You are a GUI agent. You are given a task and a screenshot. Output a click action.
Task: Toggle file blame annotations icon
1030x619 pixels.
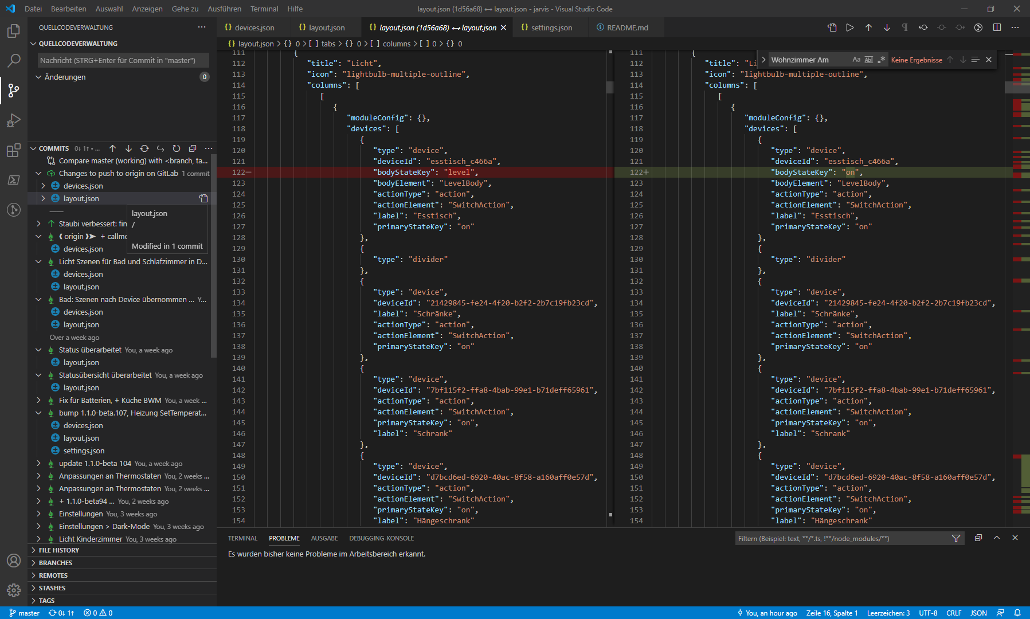(978, 28)
